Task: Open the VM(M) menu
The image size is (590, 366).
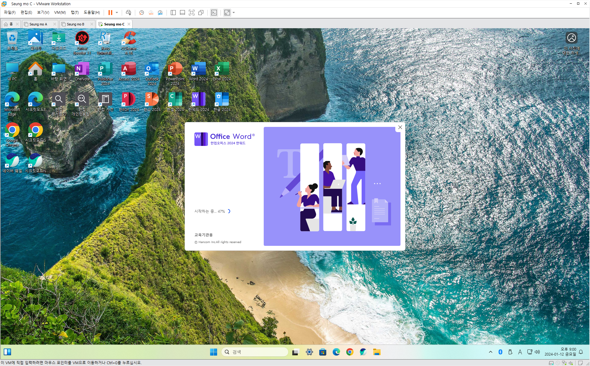Action: (x=60, y=13)
